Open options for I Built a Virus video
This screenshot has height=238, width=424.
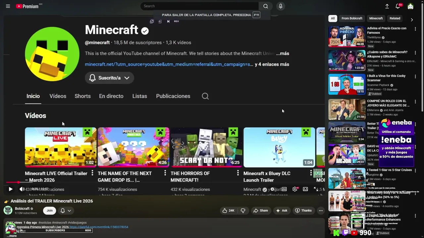tap(415, 76)
